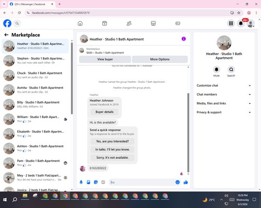
Task: Open Elisabeth - Studio 1 Bath conversation
Action: (x=35, y=134)
